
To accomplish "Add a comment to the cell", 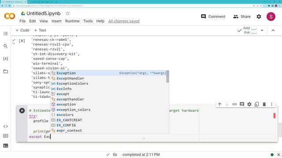I will tap(242, 104).
